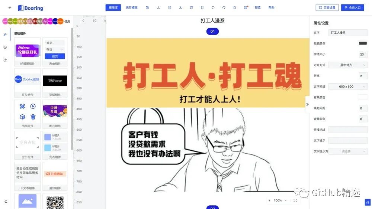Click 预览 to preview the page

(x=258, y=7)
